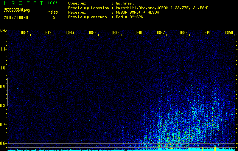Click the 0849 time marker
Image resolution: width=238 pixels, height=151 pixels.
pyautogui.click(x=207, y=33)
